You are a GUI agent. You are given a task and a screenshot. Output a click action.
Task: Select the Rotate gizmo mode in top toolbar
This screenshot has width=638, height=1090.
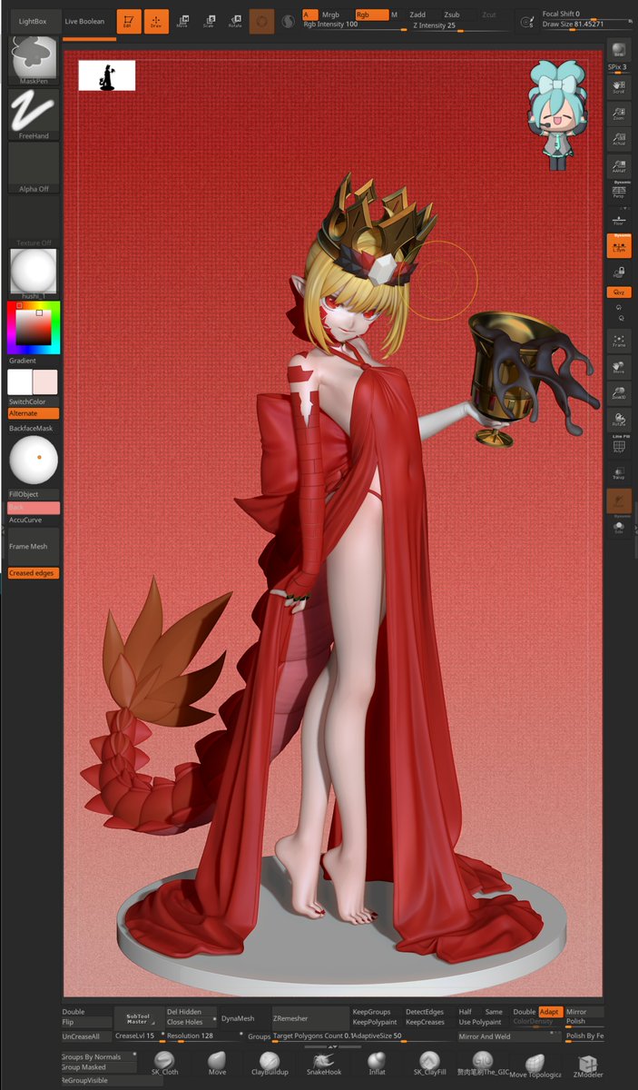235,20
